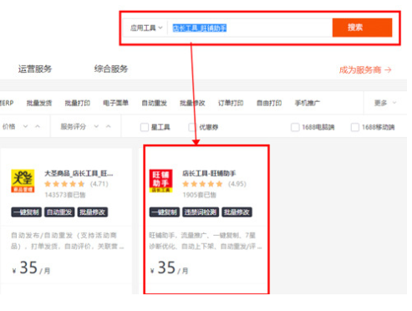
Task: Select the ERP category filter
Action: pyautogui.click(x=7, y=103)
